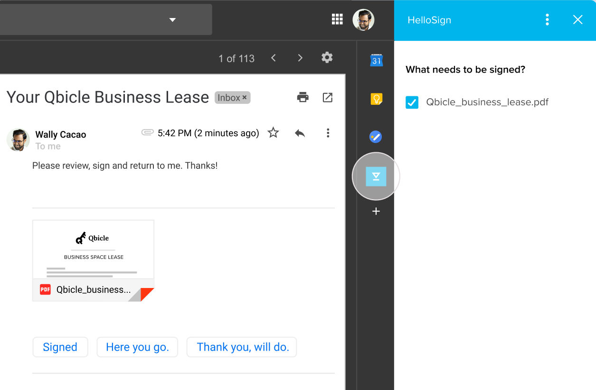
Task: Click the 'Your Qbicle Business Lease' subject
Action: click(108, 97)
